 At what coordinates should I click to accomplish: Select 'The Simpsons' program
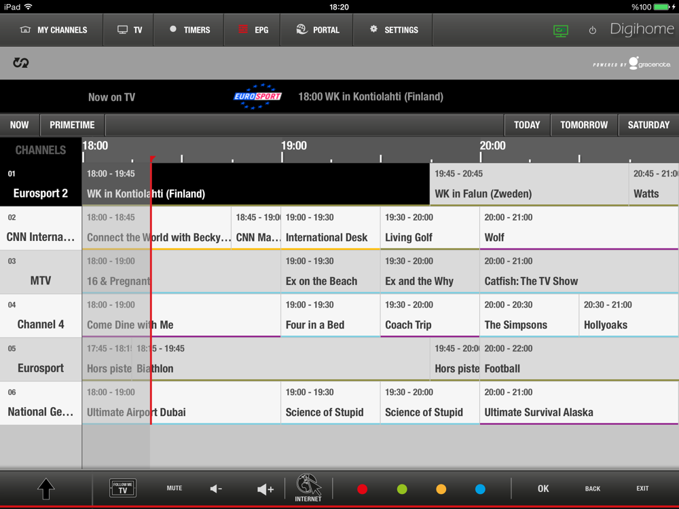(529, 316)
